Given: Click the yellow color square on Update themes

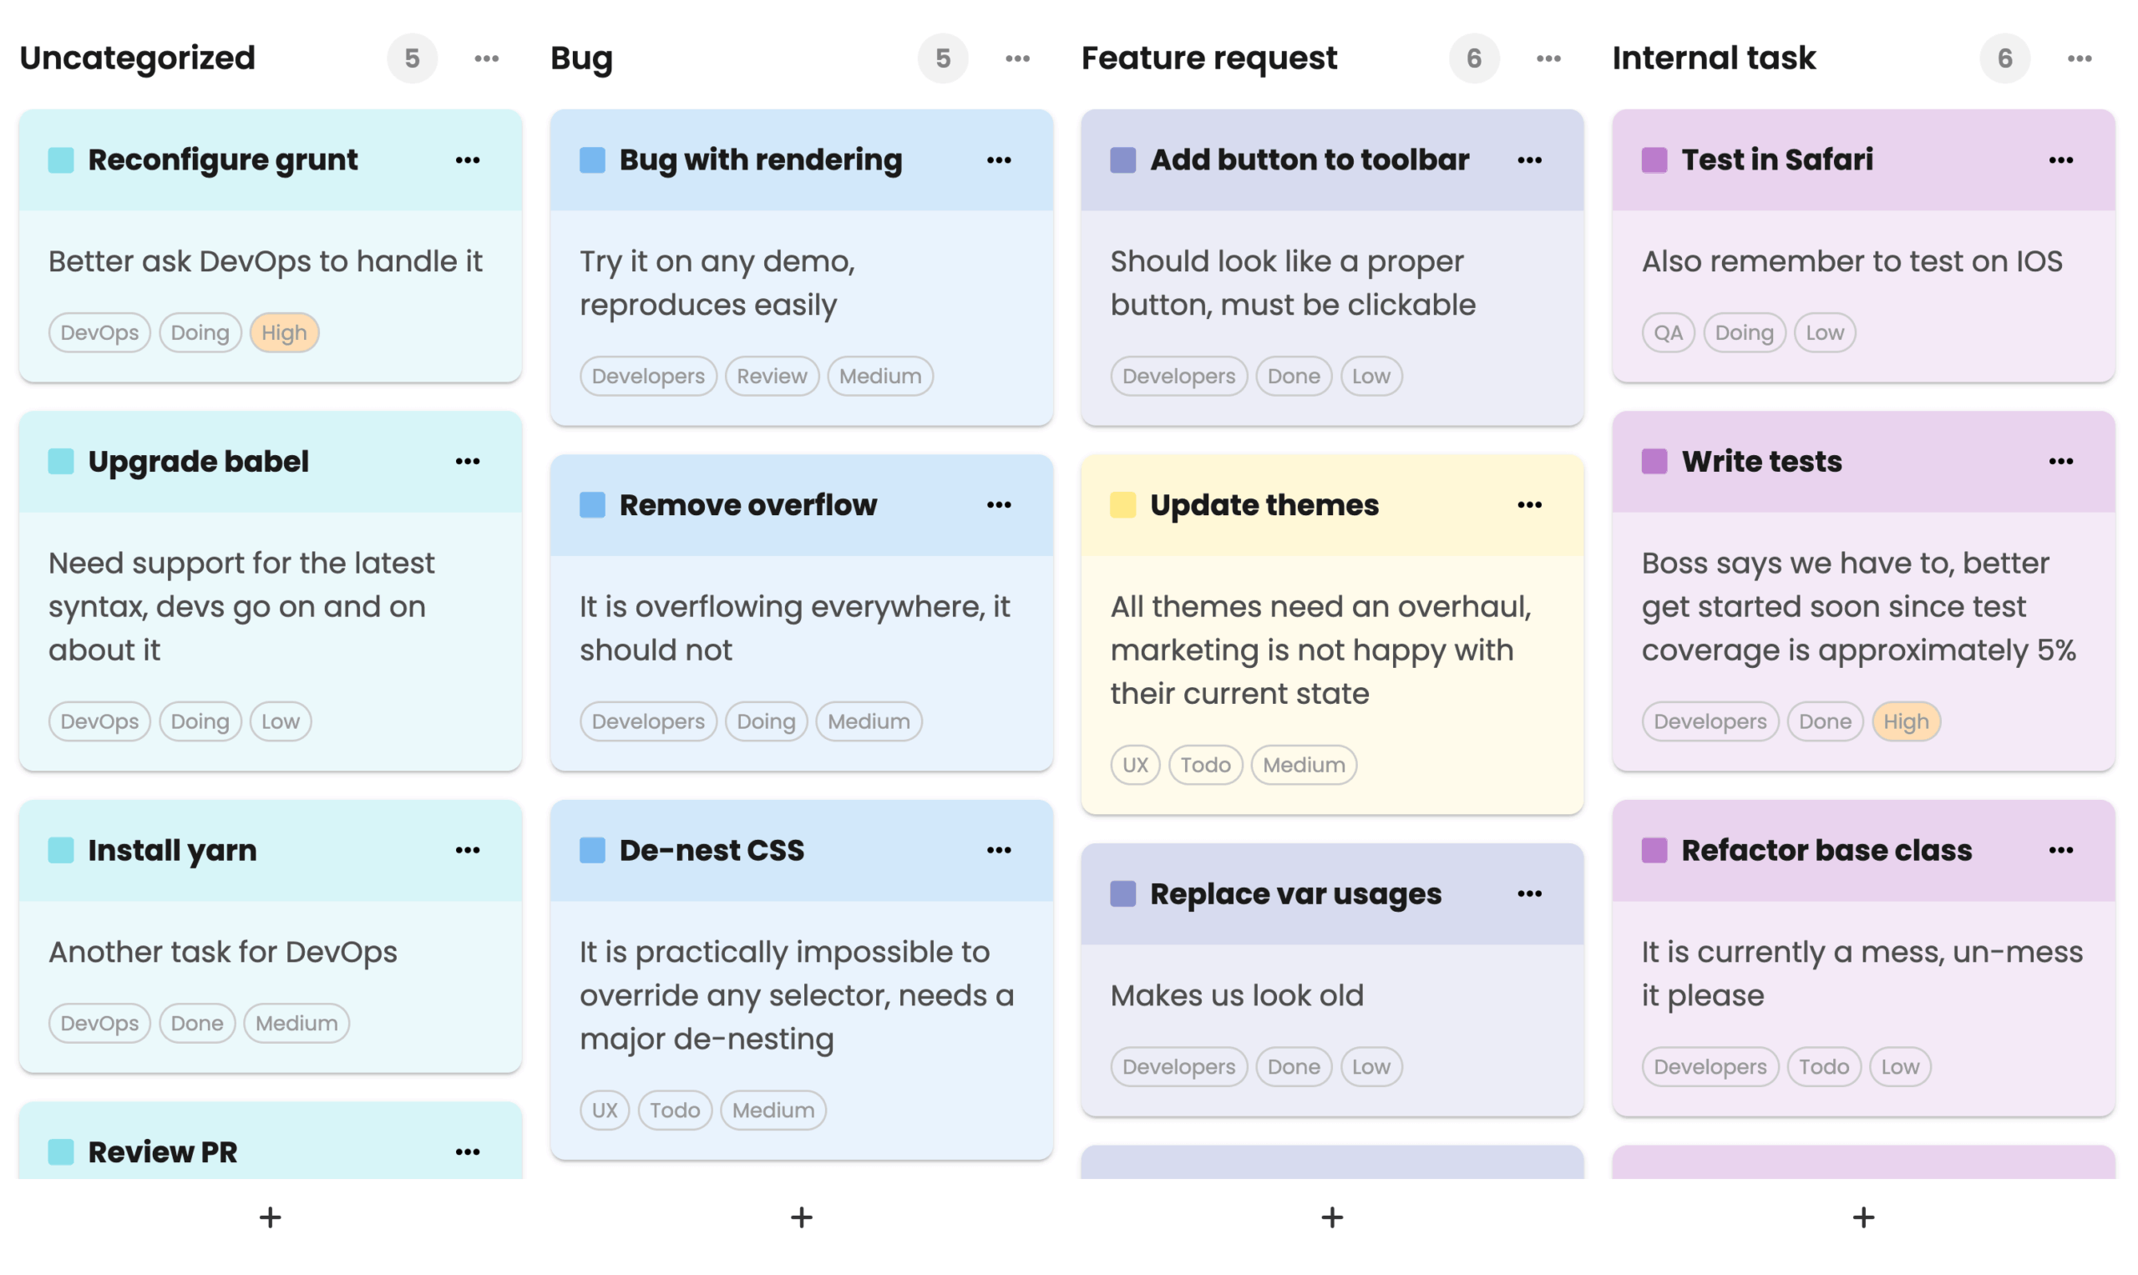Looking at the screenshot, I should [1123, 505].
